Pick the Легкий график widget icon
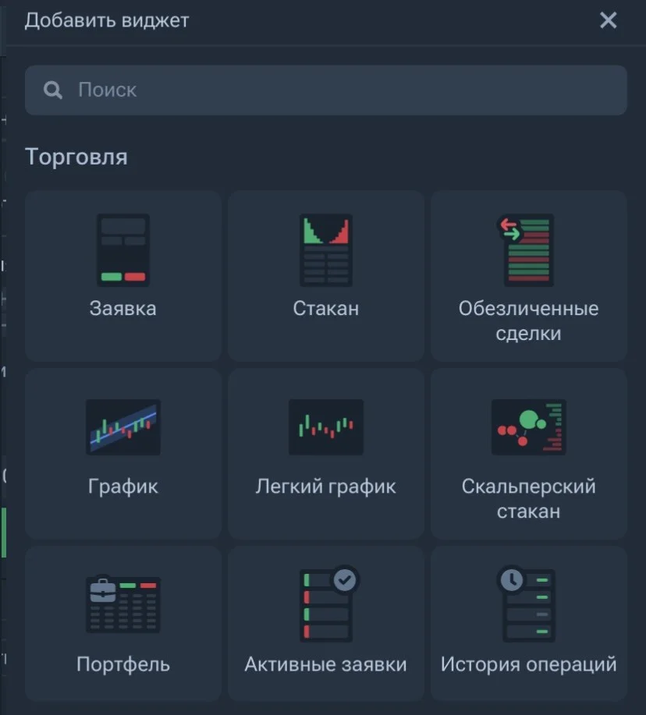 pos(326,427)
